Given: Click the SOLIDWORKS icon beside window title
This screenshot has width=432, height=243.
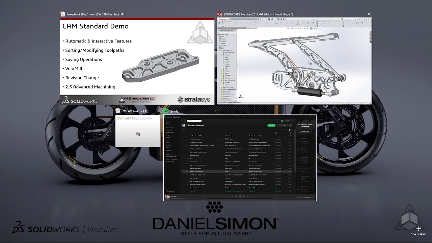Looking at the screenshot, I should click(219, 14).
